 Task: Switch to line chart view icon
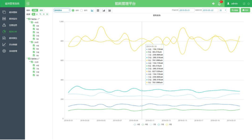(92, 10)
